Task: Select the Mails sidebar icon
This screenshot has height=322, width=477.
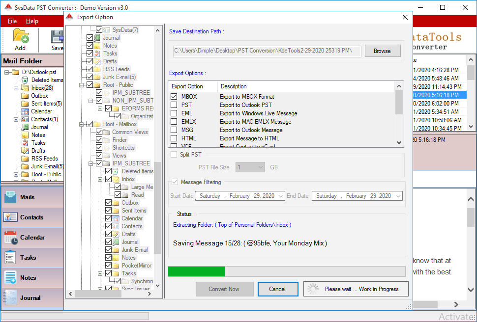Action: pyautogui.click(x=11, y=198)
